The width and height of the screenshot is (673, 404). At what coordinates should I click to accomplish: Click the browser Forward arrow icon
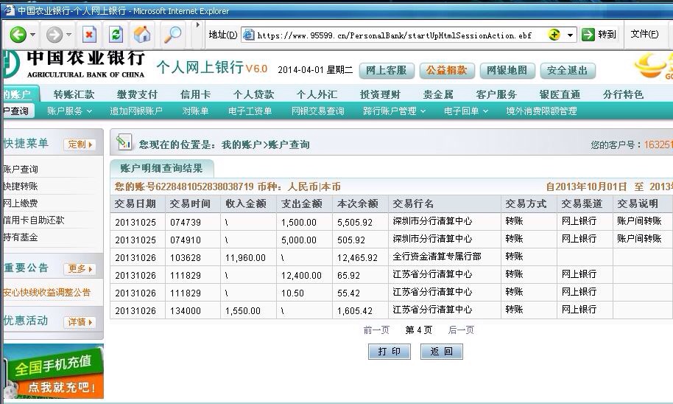54,35
